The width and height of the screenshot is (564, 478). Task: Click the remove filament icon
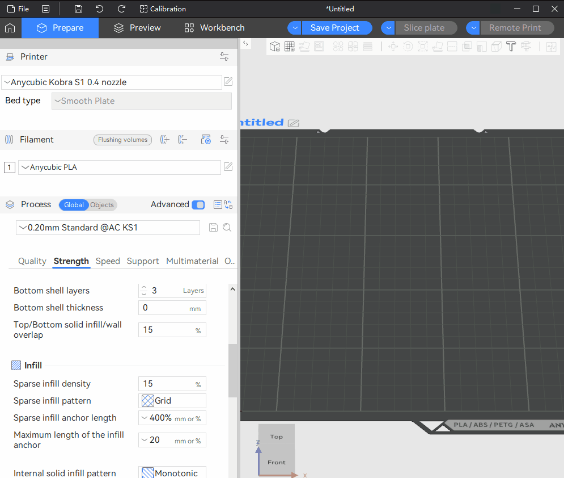coord(183,140)
